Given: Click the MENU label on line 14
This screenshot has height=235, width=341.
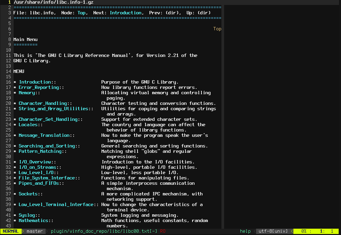Looking at the screenshot, I should click(x=19, y=71).
